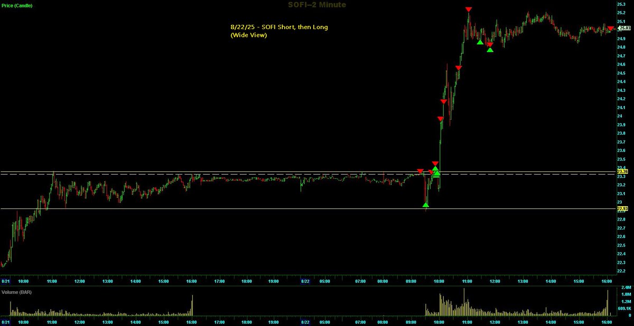Click the "(Wide View)" annotation text
634x326 pixels.
(x=248, y=35)
